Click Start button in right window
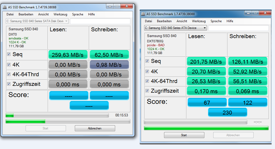This screenshot has height=149, width=275. coord(184,135)
